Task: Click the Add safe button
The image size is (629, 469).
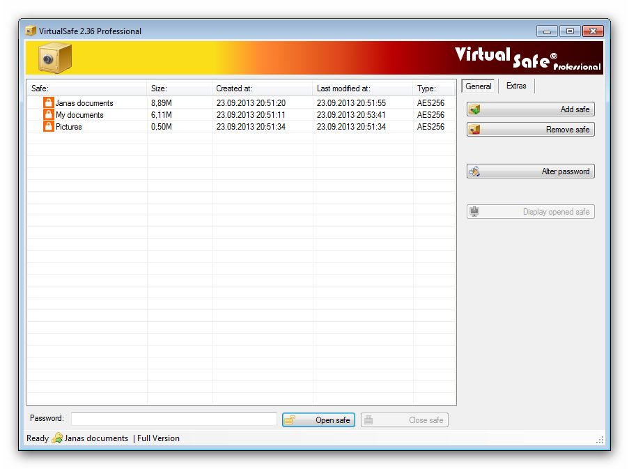Action: pyautogui.click(x=530, y=109)
